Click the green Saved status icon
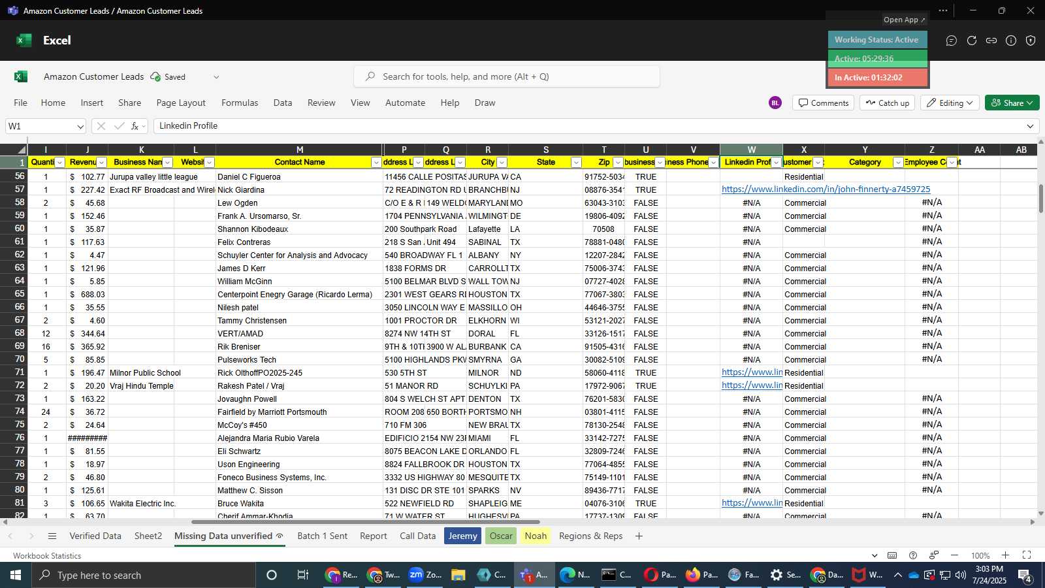 point(155,77)
